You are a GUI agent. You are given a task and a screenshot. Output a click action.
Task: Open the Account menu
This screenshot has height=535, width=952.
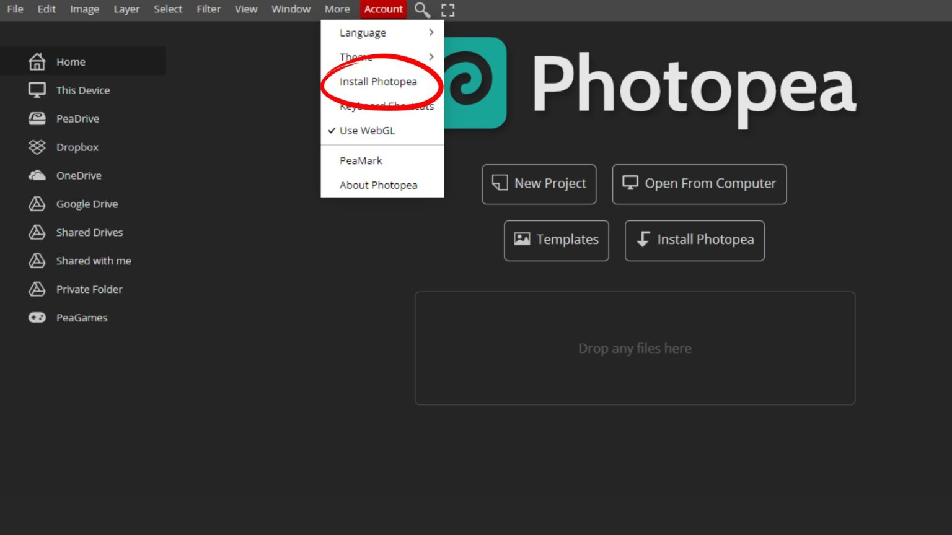(383, 9)
